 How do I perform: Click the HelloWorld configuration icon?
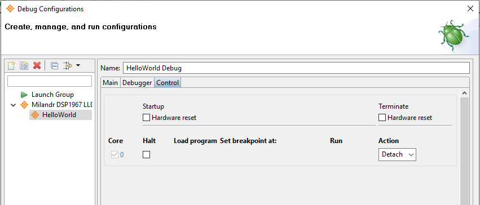point(36,115)
